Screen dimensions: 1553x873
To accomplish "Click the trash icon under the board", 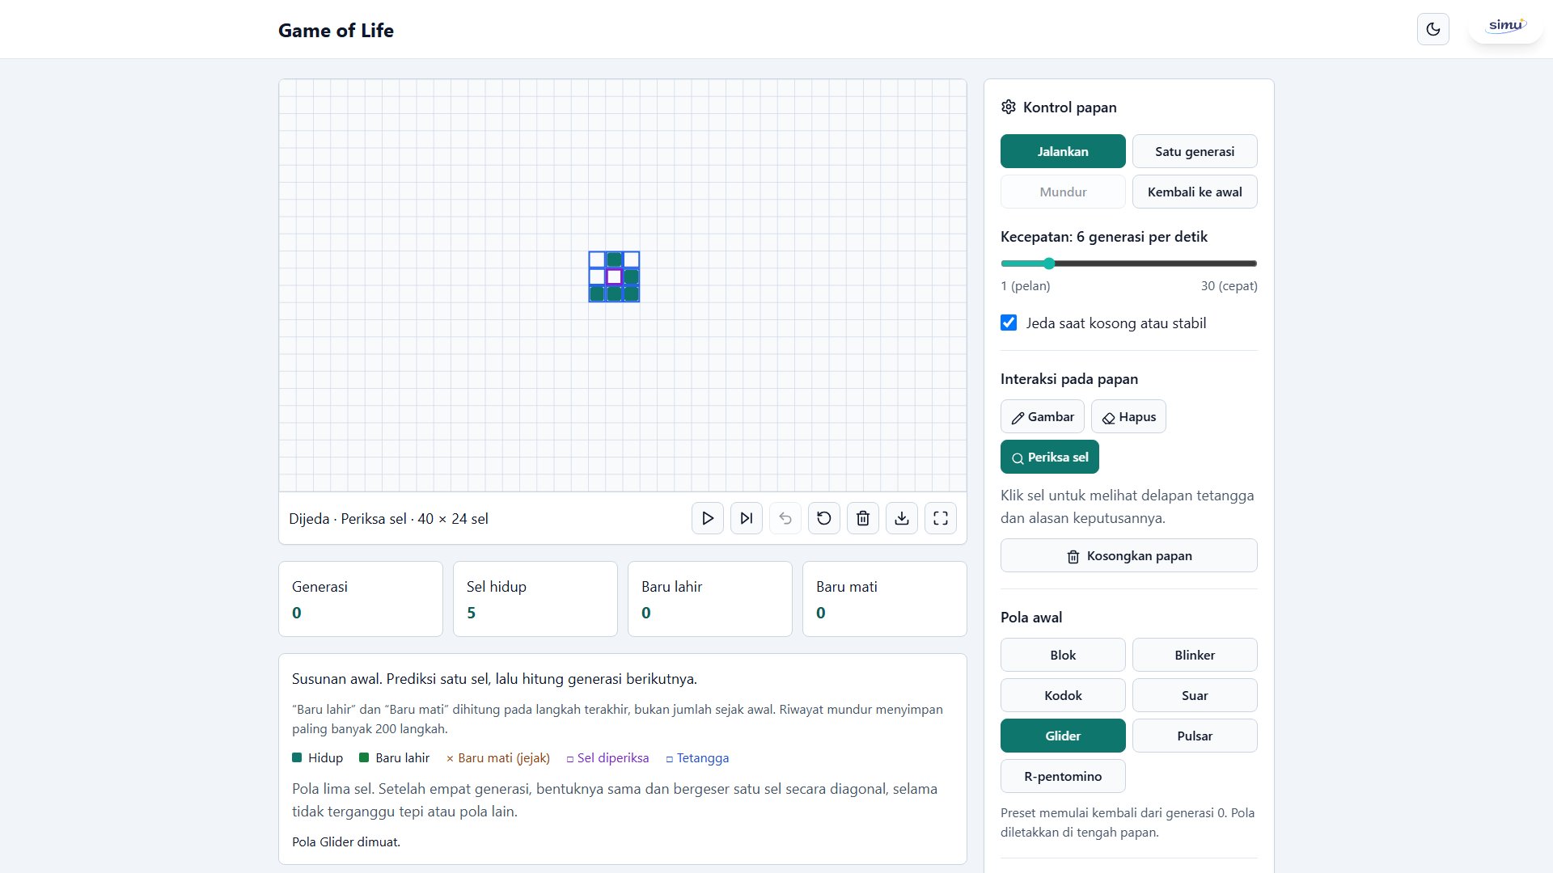I will [863, 518].
